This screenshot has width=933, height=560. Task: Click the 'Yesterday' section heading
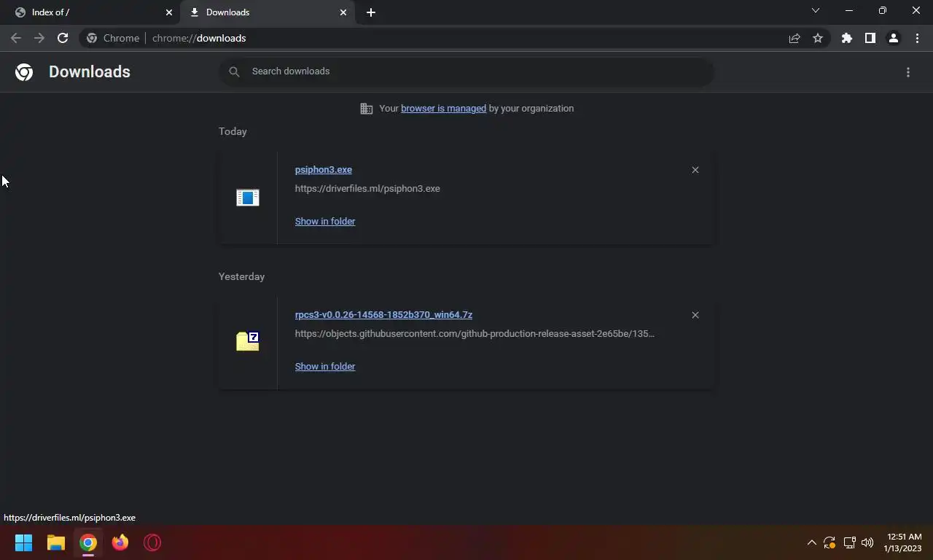(241, 277)
